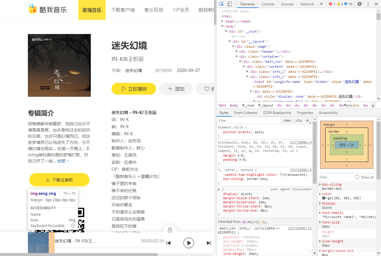The height and width of the screenshot is (256, 381).
Task: Click the blue message count badge
Action: pyautogui.click(x=348, y=4)
